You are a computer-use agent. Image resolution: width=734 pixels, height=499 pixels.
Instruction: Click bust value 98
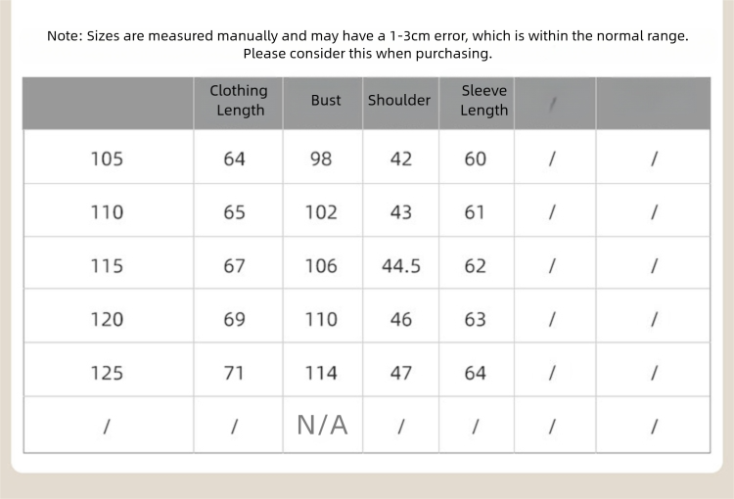tap(321, 159)
